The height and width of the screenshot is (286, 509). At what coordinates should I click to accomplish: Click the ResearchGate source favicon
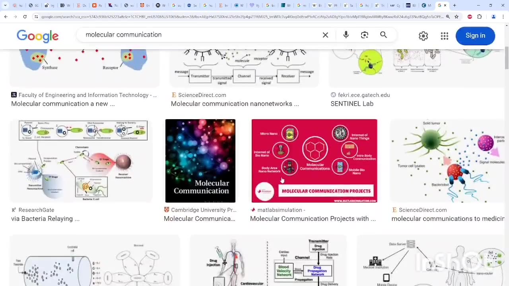click(14, 210)
